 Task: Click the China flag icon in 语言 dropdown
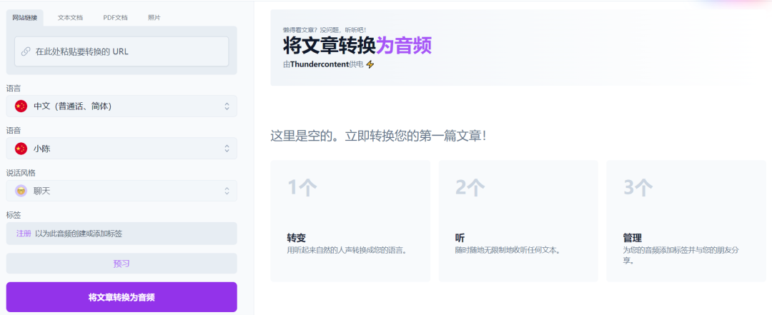(21, 106)
